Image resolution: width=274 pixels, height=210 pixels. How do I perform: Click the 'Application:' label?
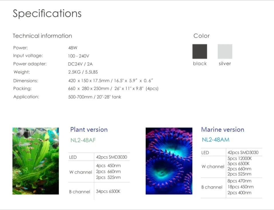pos(26,97)
